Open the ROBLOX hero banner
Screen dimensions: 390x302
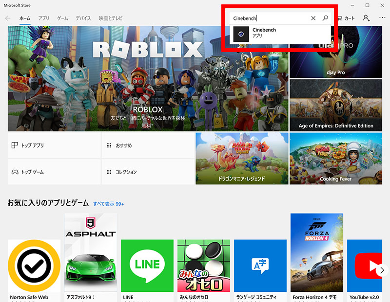tap(148, 78)
